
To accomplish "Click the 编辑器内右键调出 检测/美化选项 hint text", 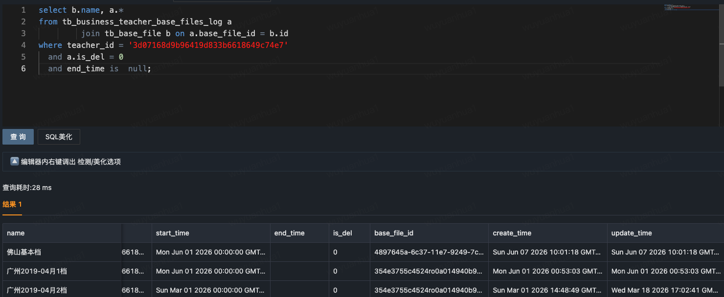I will (x=70, y=162).
